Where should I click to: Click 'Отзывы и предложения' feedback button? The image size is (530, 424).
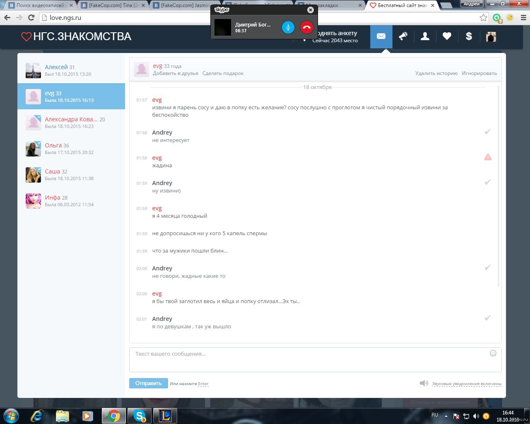[x=440, y=402]
